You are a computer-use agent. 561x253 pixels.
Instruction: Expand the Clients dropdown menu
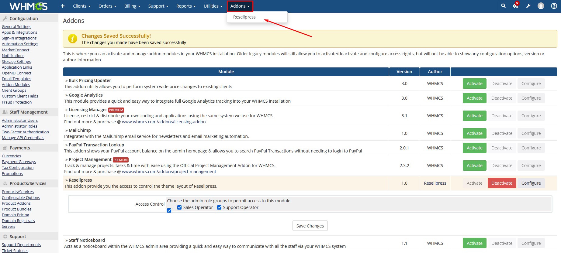point(81,6)
